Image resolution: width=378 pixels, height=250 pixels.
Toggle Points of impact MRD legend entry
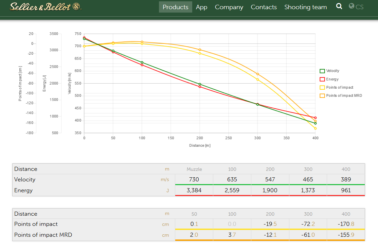(x=344, y=96)
